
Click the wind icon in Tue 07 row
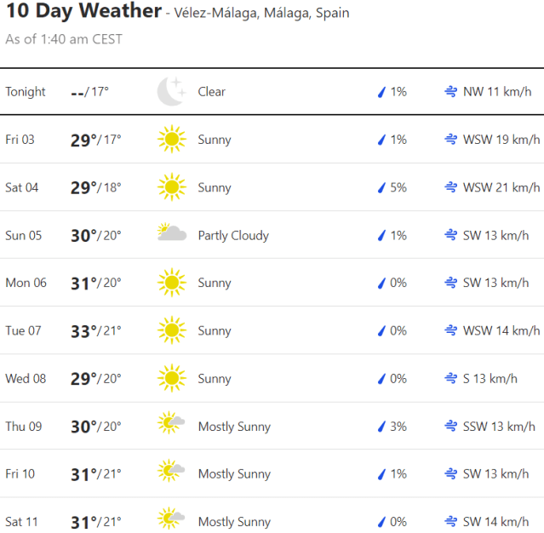[x=450, y=330]
